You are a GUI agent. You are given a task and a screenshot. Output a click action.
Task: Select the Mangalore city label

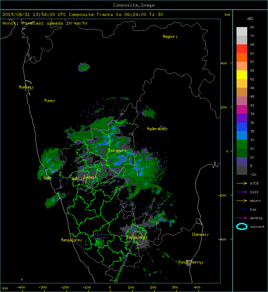point(71,240)
